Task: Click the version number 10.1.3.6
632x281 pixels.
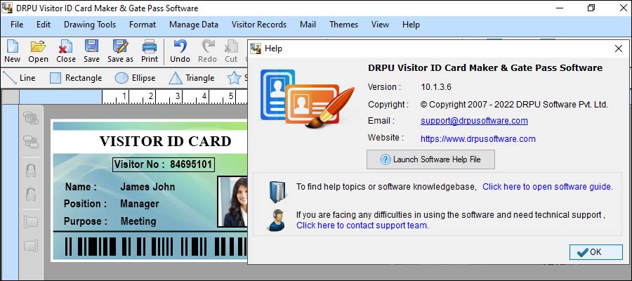Action: pyautogui.click(x=436, y=86)
